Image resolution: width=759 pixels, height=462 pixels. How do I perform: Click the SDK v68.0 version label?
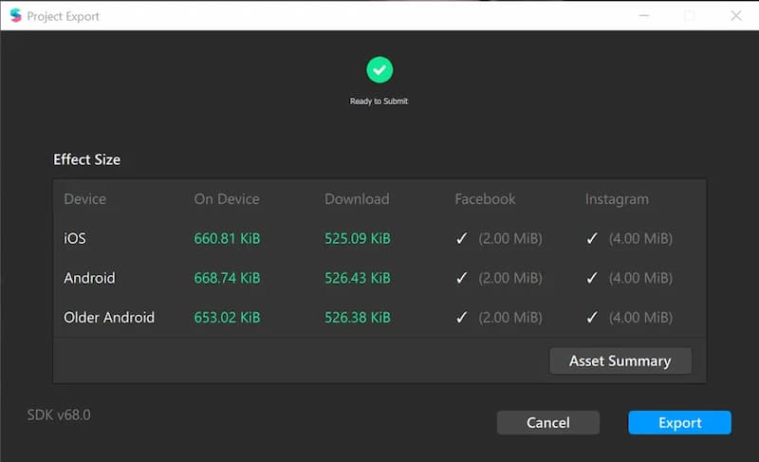pyautogui.click(x=59, y=416)
